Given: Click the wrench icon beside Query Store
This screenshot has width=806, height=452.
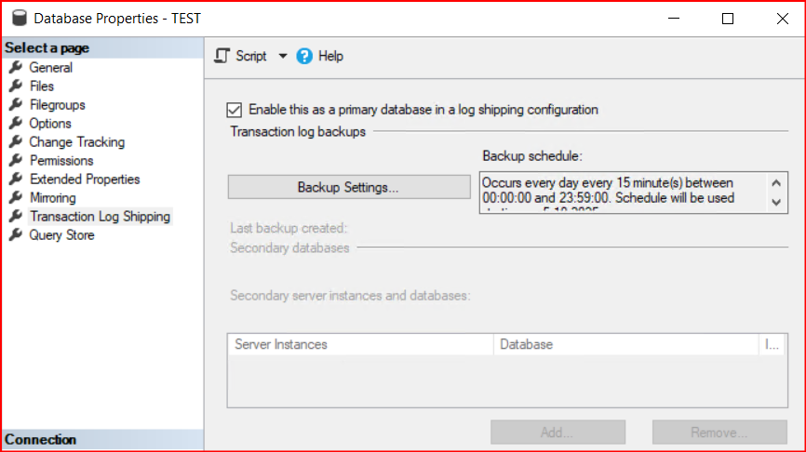Looking at the screenshot, I should click(x=15, y=235).
